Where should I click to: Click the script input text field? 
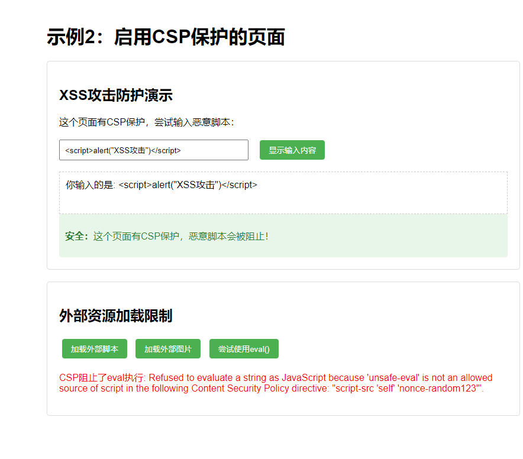(154, 150)
